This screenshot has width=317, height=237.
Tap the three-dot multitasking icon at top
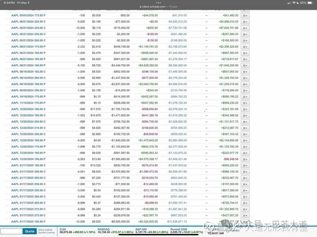click(x=158, y=3)
